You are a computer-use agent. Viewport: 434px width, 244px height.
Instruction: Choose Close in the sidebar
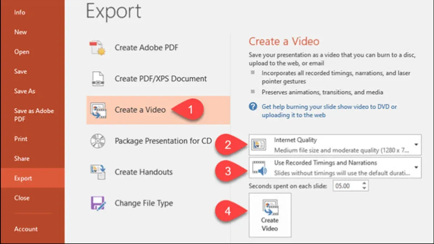click(22, 198)
